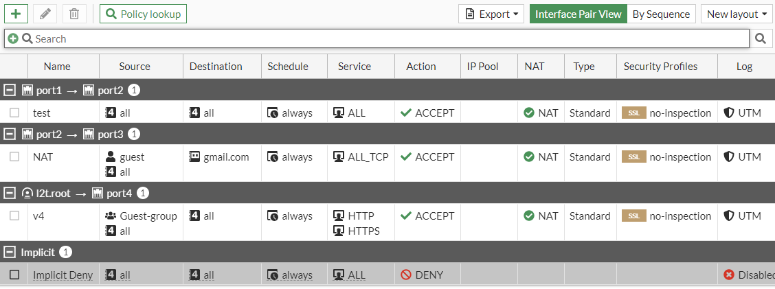Click the magnifier icon right of search bar

[x=761, y=39]
